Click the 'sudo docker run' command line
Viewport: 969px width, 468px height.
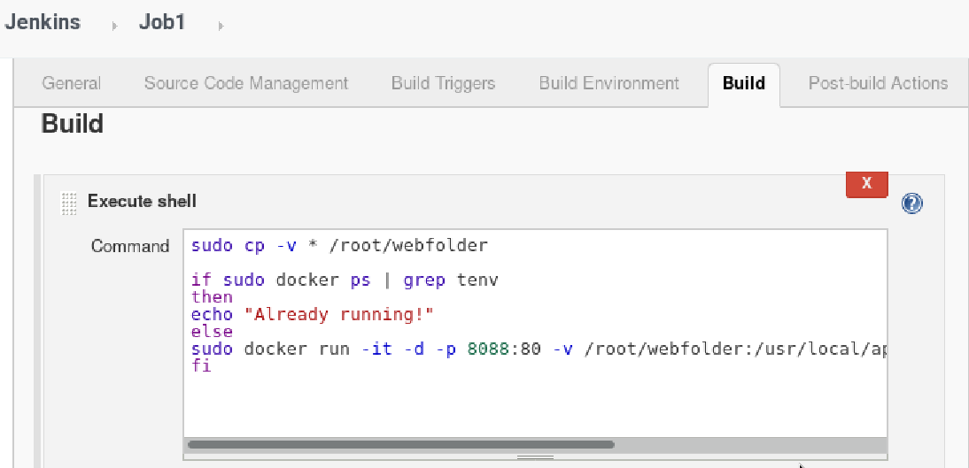pyautogui.click(x=539, y=349)
